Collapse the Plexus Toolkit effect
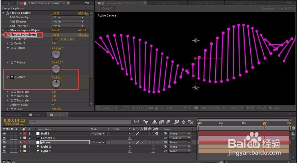Screen dimensions: 297x163 [3, 13]
